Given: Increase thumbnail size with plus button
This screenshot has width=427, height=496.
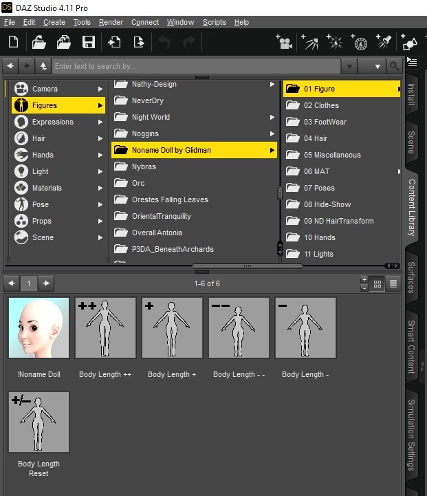Looking at the screenshot, I should pos(364,279).
